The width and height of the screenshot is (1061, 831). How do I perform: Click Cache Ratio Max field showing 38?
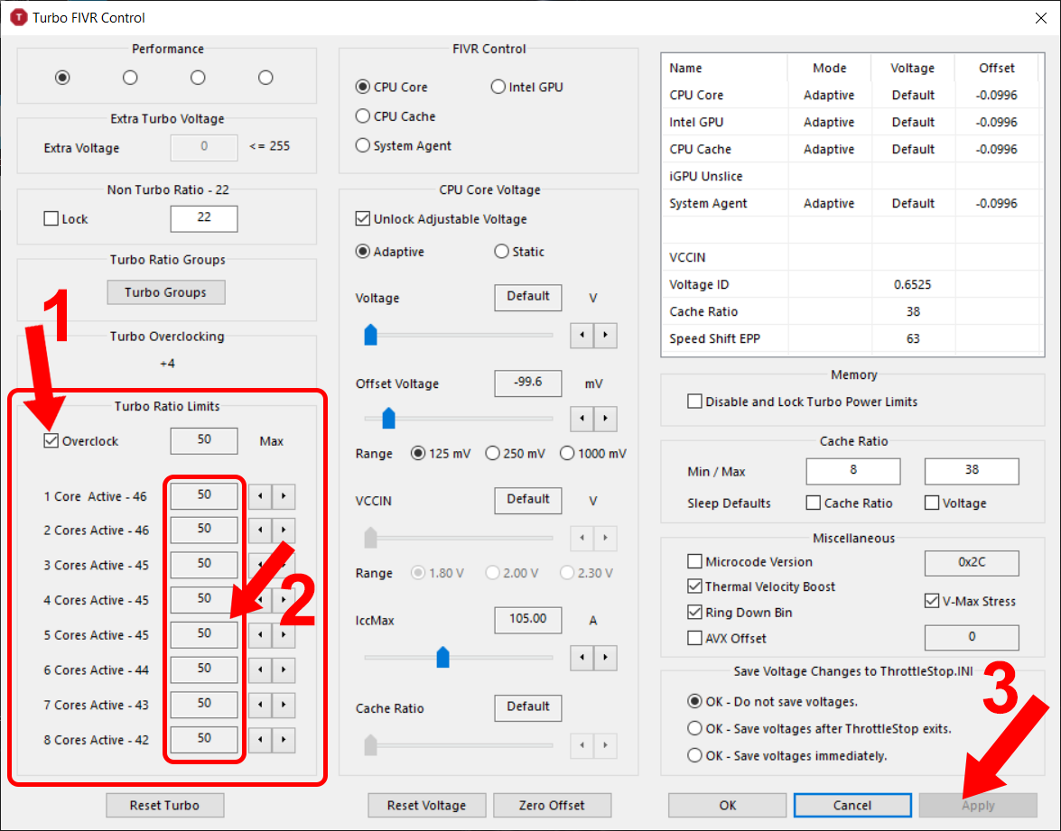tap(971, 471)
